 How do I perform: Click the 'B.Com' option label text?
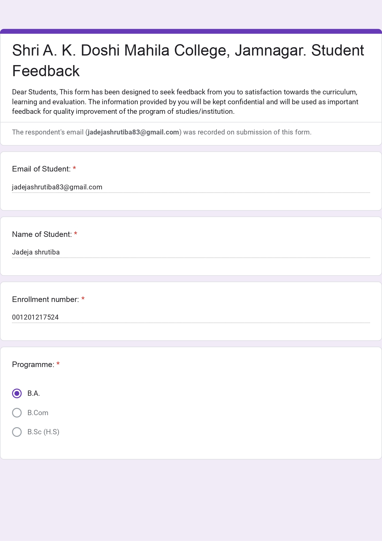pyautogui.click(x=38, y=413)
